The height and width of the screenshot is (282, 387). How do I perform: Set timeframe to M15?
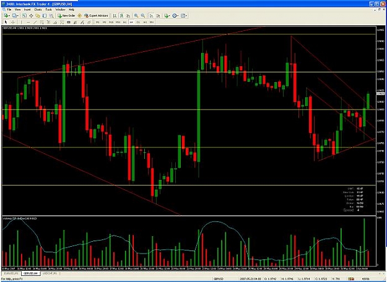(111, 22)
